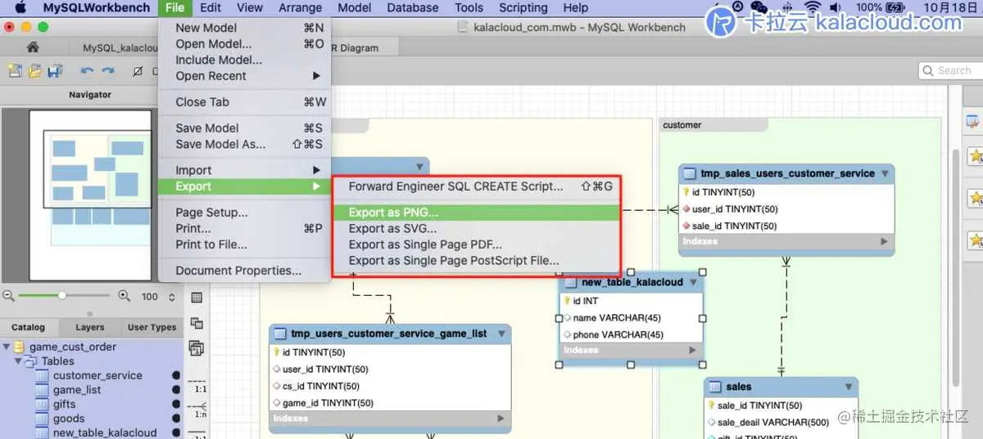Collapse tmp_users_customer_service_game_list table via header triangle
Screen dimensions: 983x439
[501, 334]
